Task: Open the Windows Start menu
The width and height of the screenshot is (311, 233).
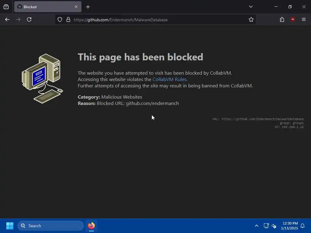Action: pyautogui.click(x=10, y=226)
